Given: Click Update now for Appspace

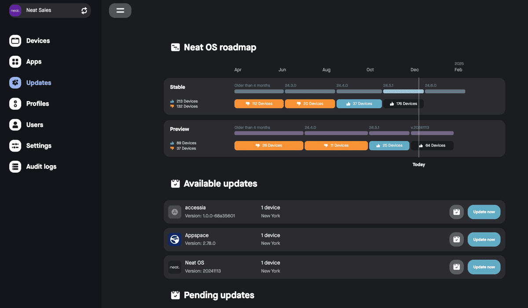Looking at the screenshot, I should point(484,239).
